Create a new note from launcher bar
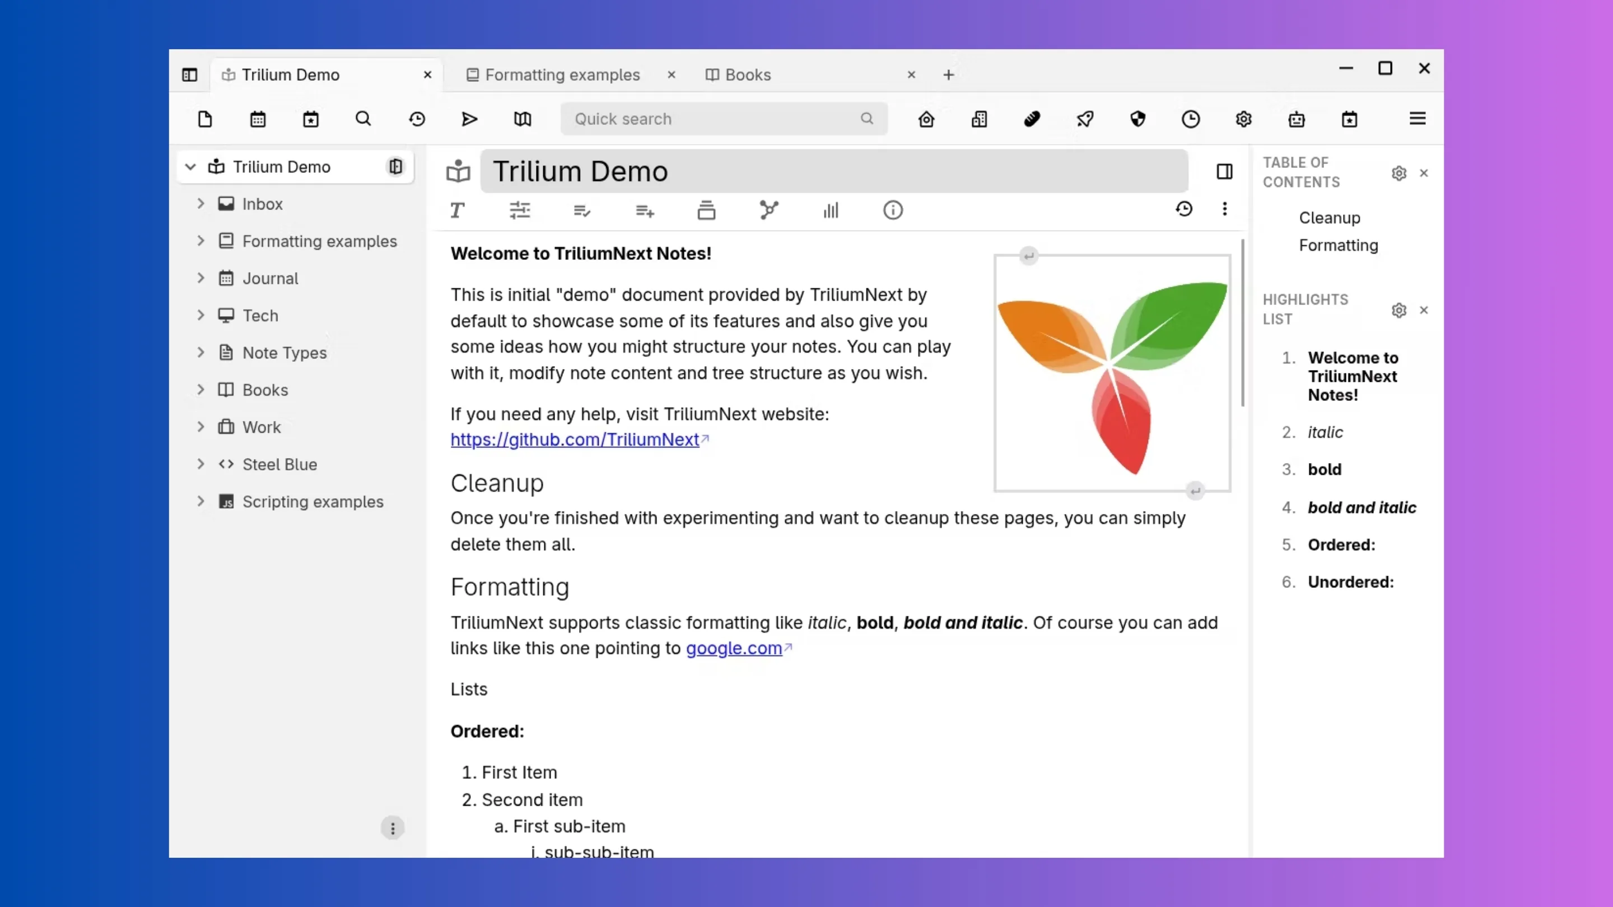1613x907 pixels. 205,119
